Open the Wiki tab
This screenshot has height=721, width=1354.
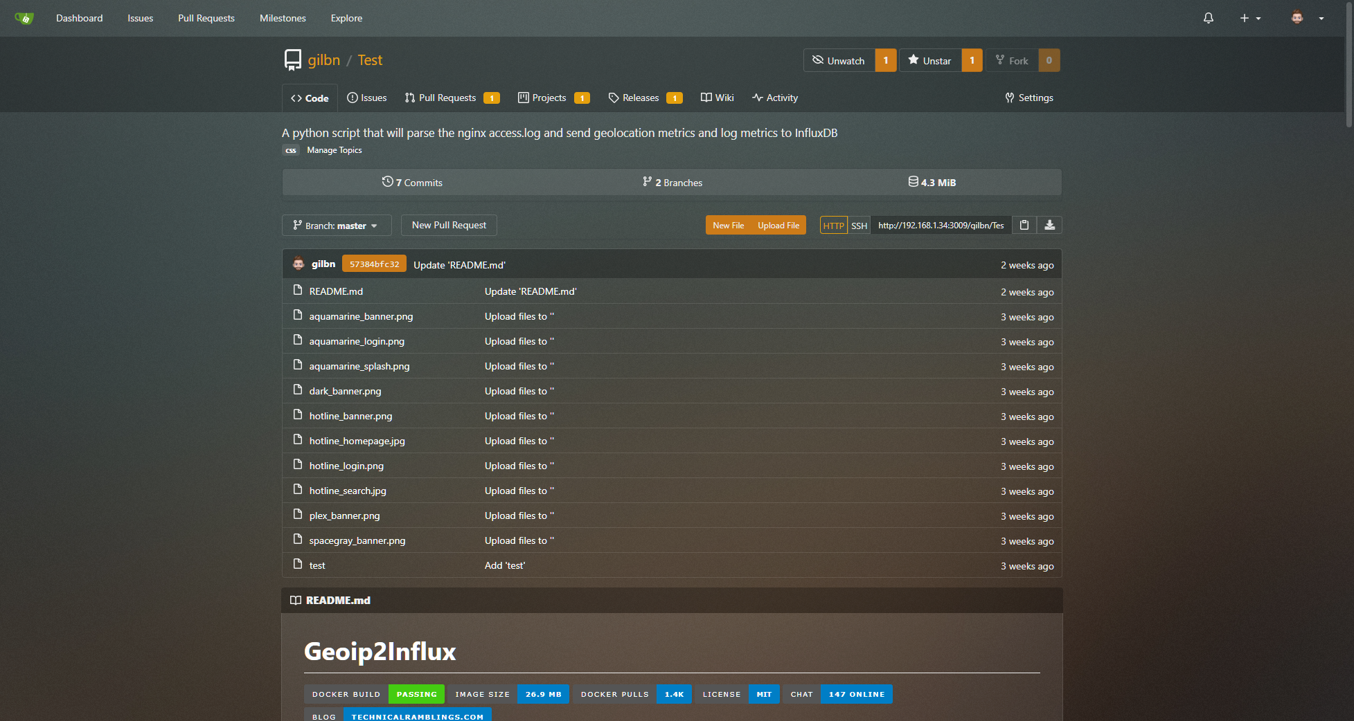pyautogui.click(x=717, y=98)
